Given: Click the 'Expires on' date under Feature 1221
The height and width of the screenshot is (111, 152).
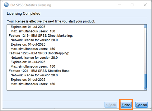Looking at the screenshot, I should [x=28, y=80].
